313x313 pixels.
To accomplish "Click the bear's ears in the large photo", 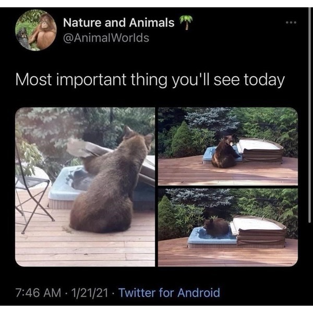I will pos(138,134).
